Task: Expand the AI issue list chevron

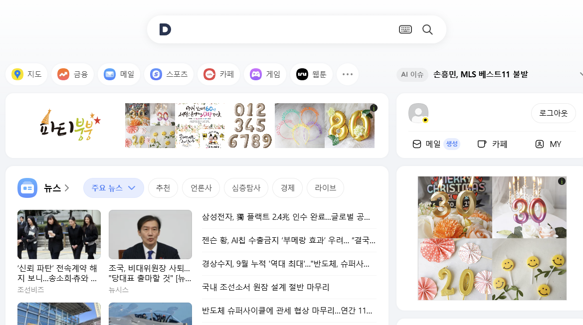Action: (581, 74)
